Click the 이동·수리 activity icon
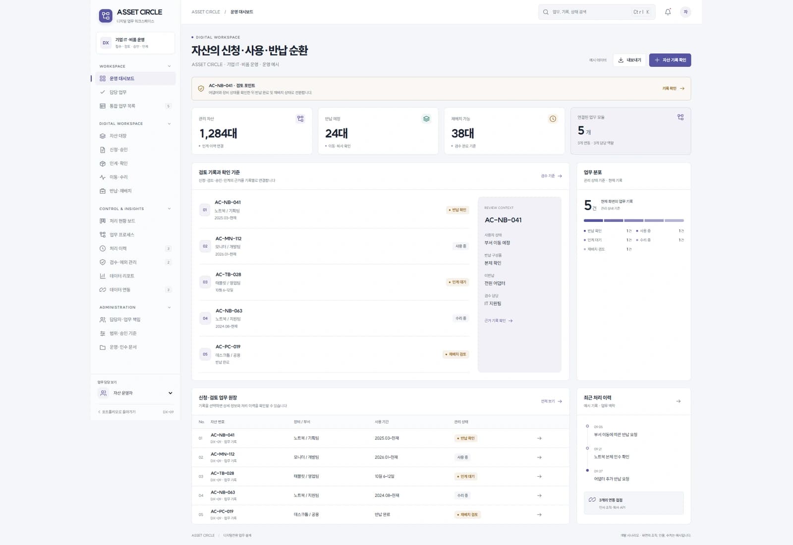 [x=103, y=177]
